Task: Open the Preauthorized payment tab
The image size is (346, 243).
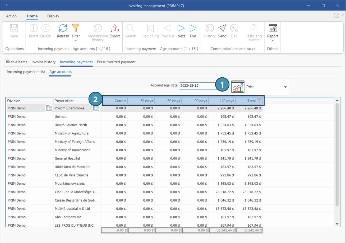Action: coord(116,62)
